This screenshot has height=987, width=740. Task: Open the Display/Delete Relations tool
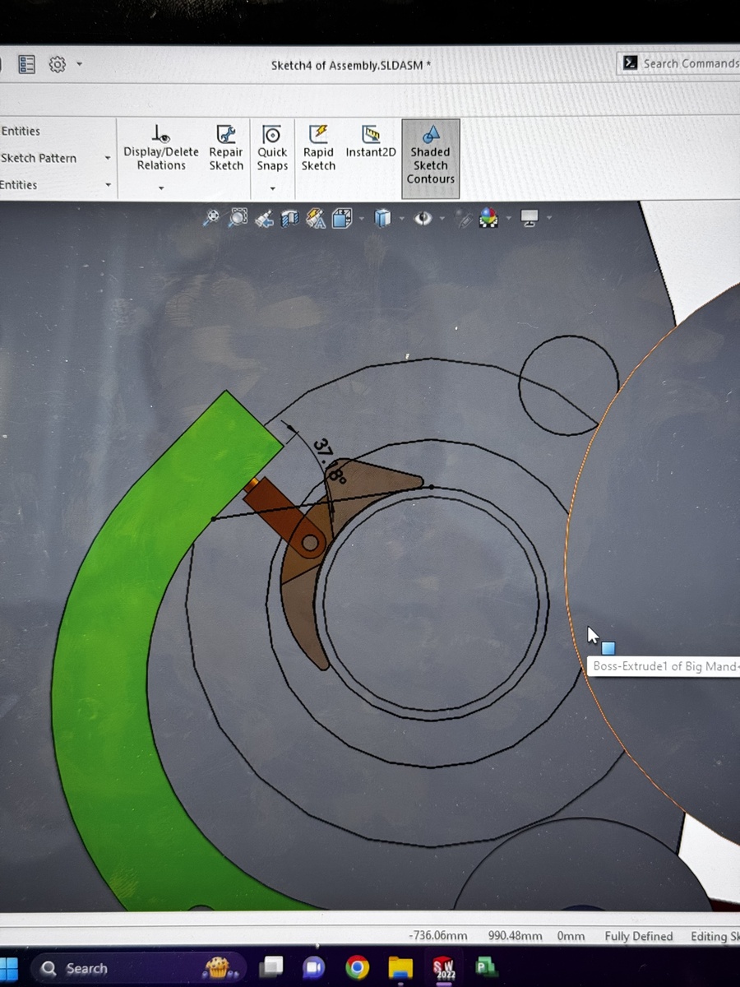(161, 148)
